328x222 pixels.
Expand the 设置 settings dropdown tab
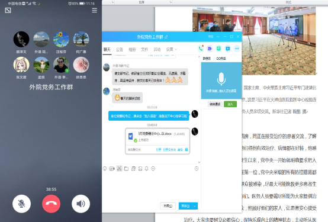pyautogui.click(x=172, y=49)
